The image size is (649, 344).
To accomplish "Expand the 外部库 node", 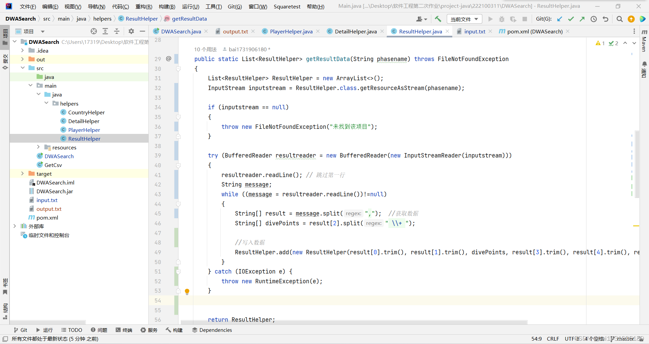I will coord(15,226).
